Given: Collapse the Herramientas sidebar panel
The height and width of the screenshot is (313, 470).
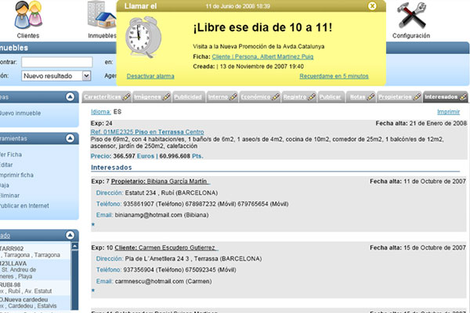Looking at the screenshot, I should pyautogui.click(x=69, y=138).
